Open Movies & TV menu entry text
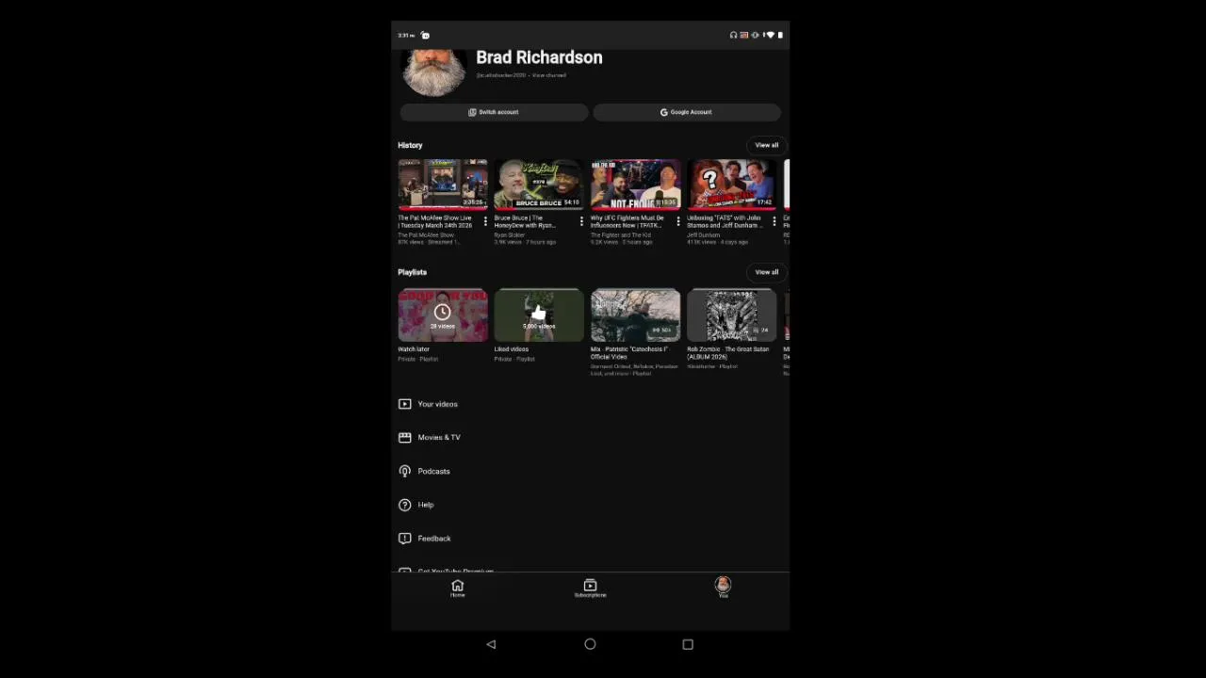Viewport: 1206px width, 678px height. click(x=439, y=437)
